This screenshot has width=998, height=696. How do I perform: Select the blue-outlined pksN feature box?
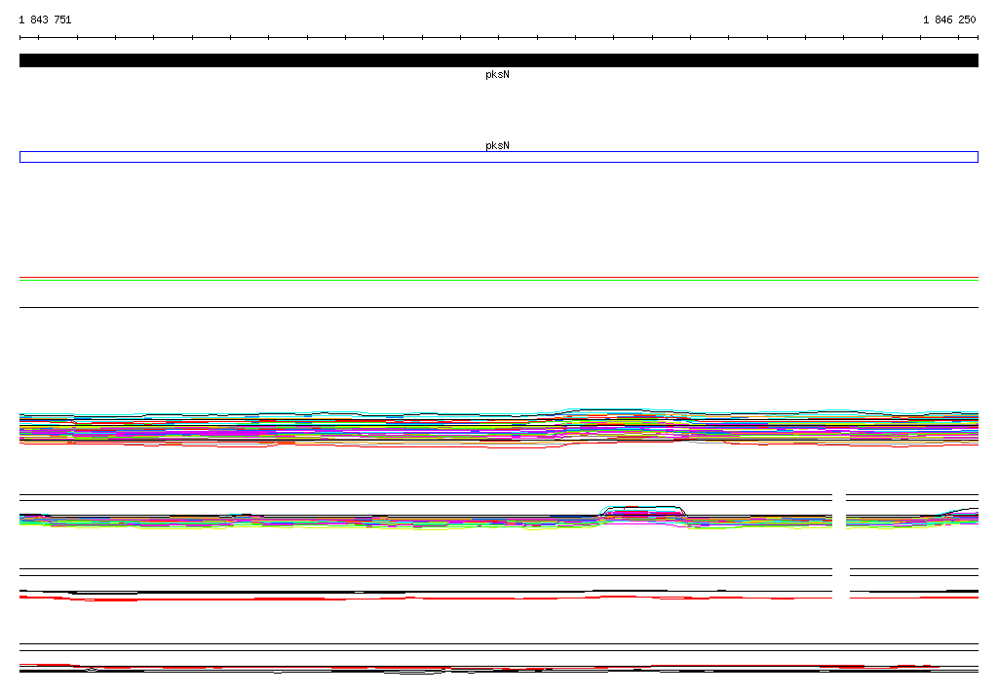tap(498, 157)
